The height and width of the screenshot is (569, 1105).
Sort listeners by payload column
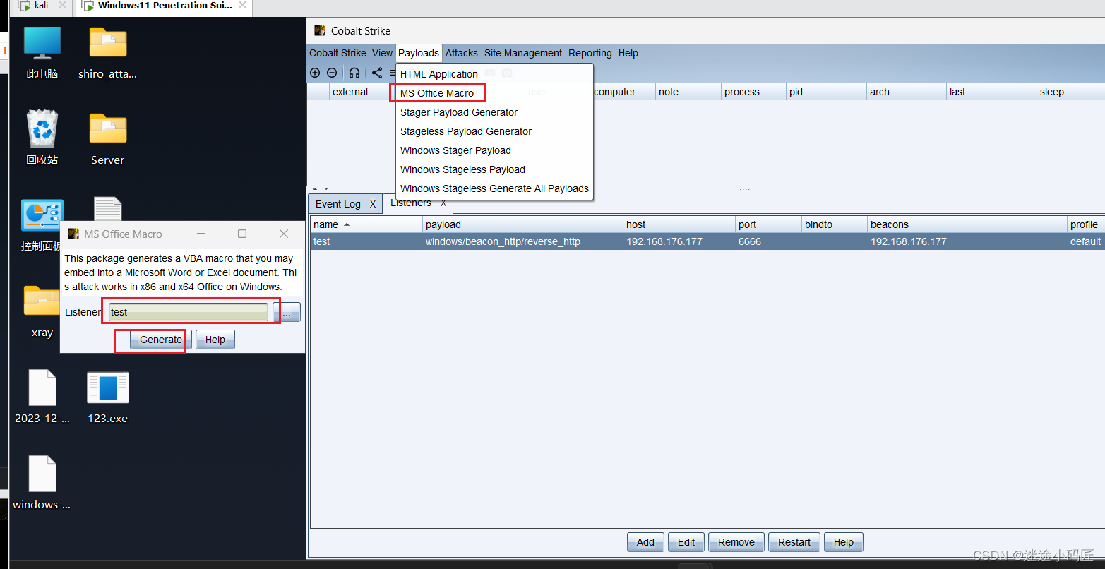click(522, 224)
